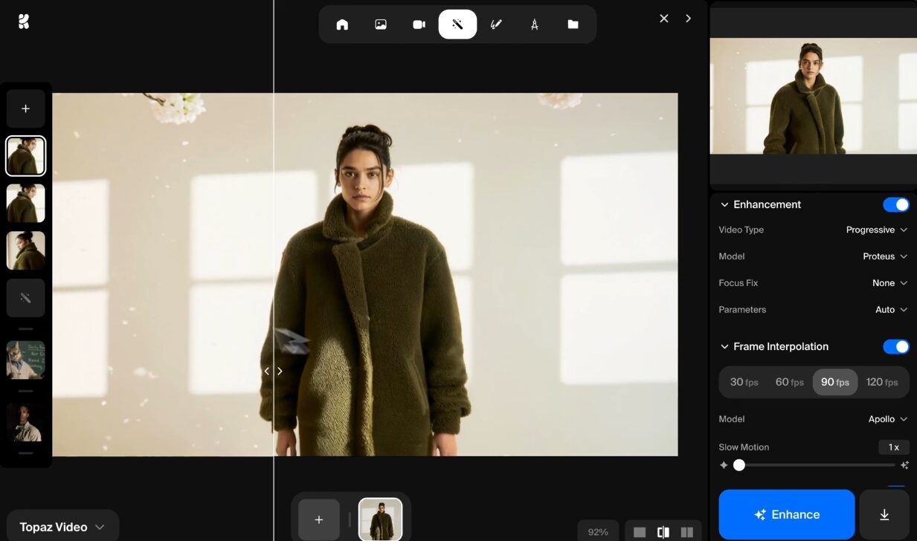Select the video camera tool icon

[419, 25]
